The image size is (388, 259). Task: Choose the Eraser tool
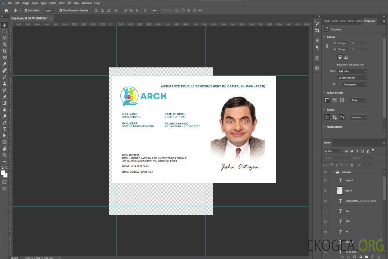point(4,96)
